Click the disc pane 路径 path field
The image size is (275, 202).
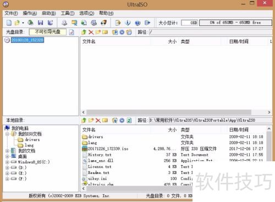tap(211, 32)
